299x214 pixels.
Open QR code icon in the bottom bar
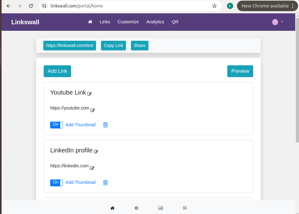pos(185,208)
